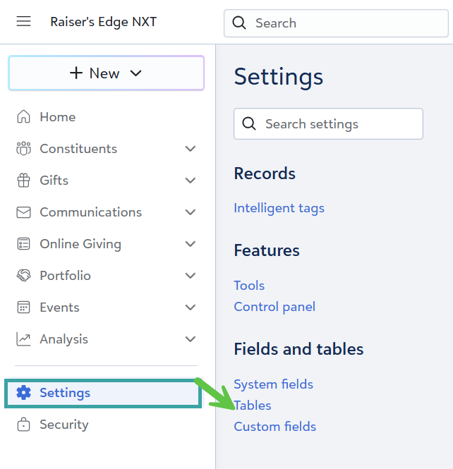Open the New dropdown button
453x469 pixels.
[106, 73]
